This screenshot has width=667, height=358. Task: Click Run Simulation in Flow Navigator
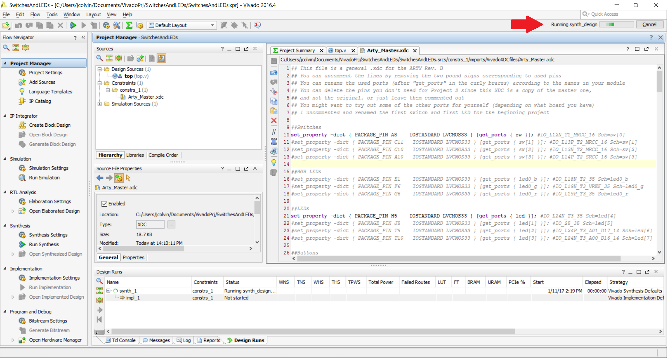pos(44,177)
